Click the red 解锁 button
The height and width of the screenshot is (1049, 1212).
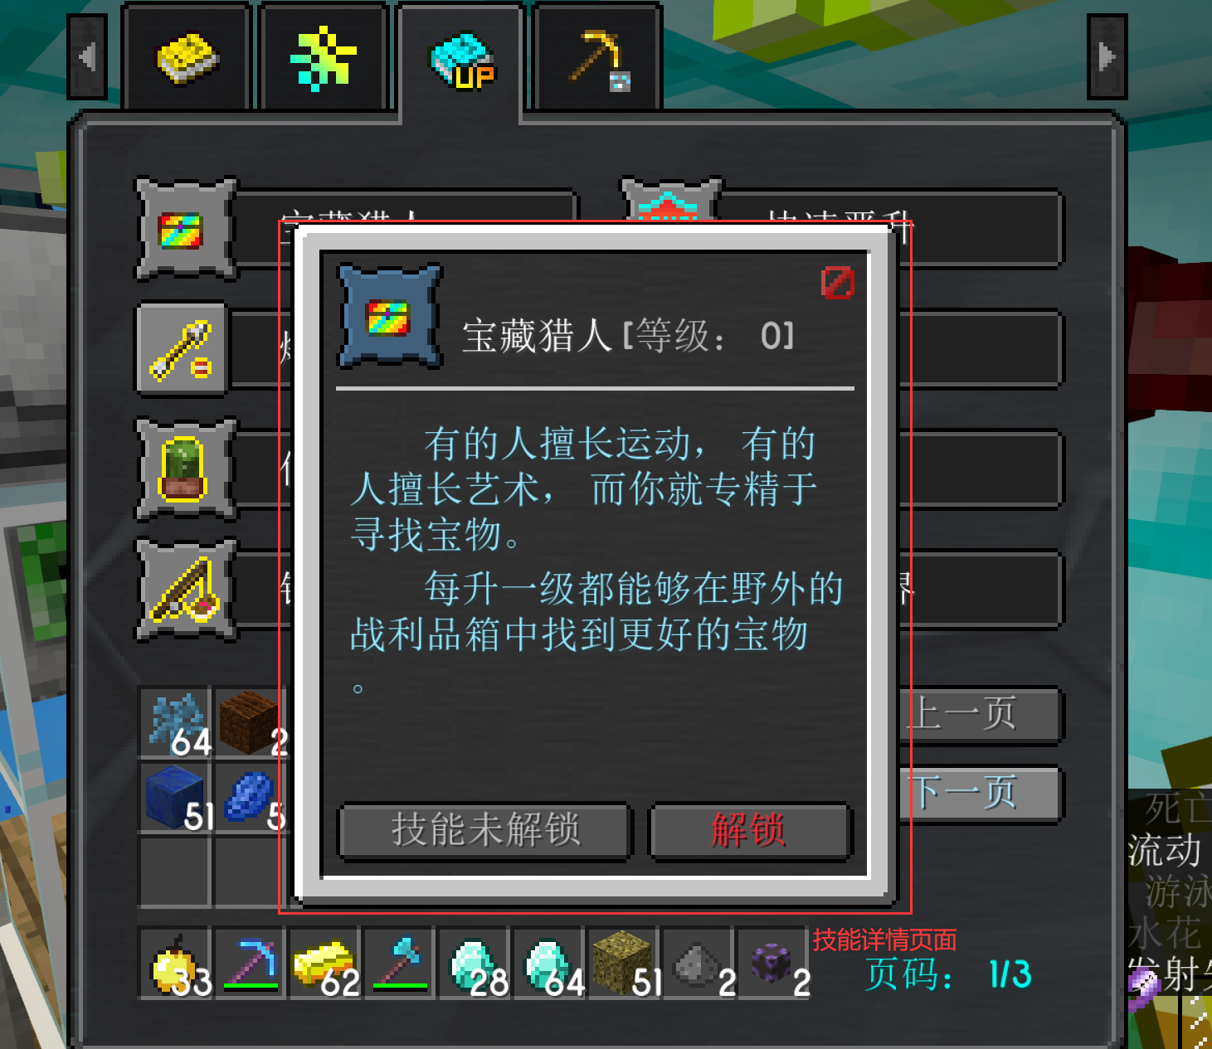(750, 830)
